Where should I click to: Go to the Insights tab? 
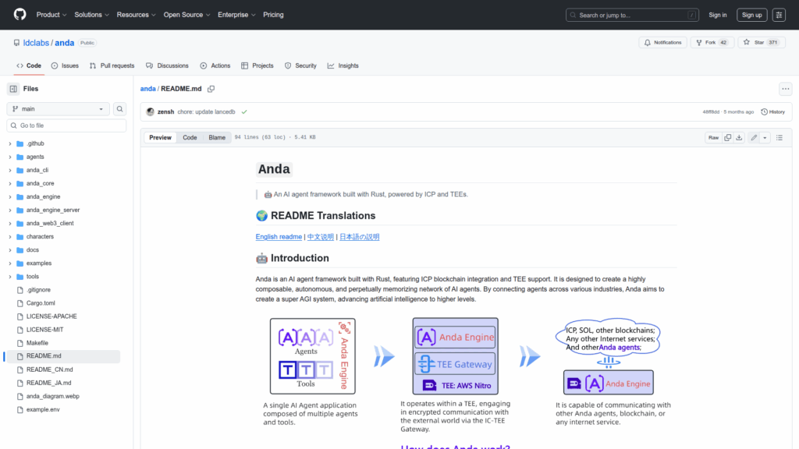tap(343, 65)
